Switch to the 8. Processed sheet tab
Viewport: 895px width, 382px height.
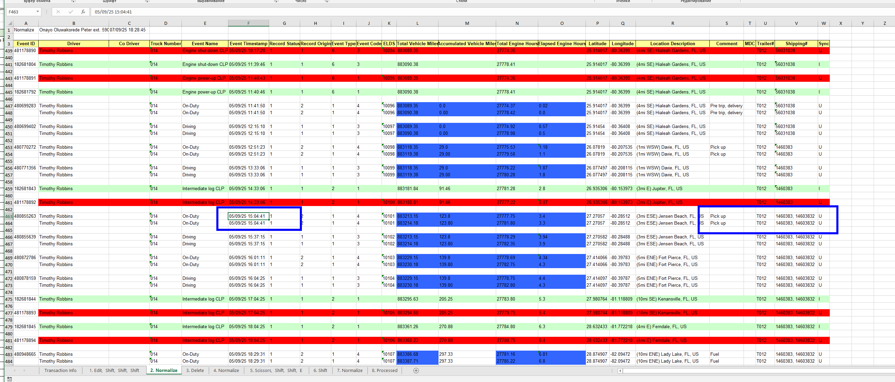point(384,371)
